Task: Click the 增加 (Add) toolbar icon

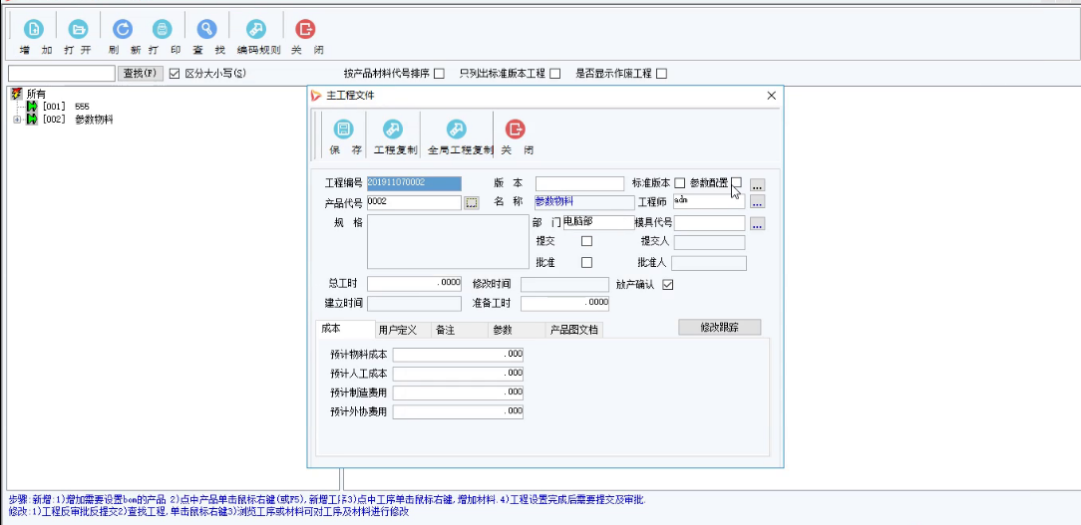Action: coord(33,30)
